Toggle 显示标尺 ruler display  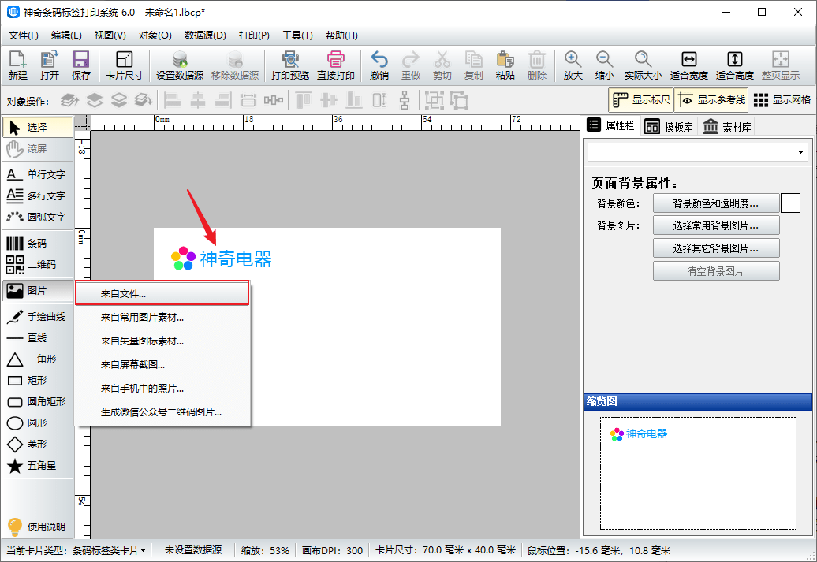tap(640, 100)
